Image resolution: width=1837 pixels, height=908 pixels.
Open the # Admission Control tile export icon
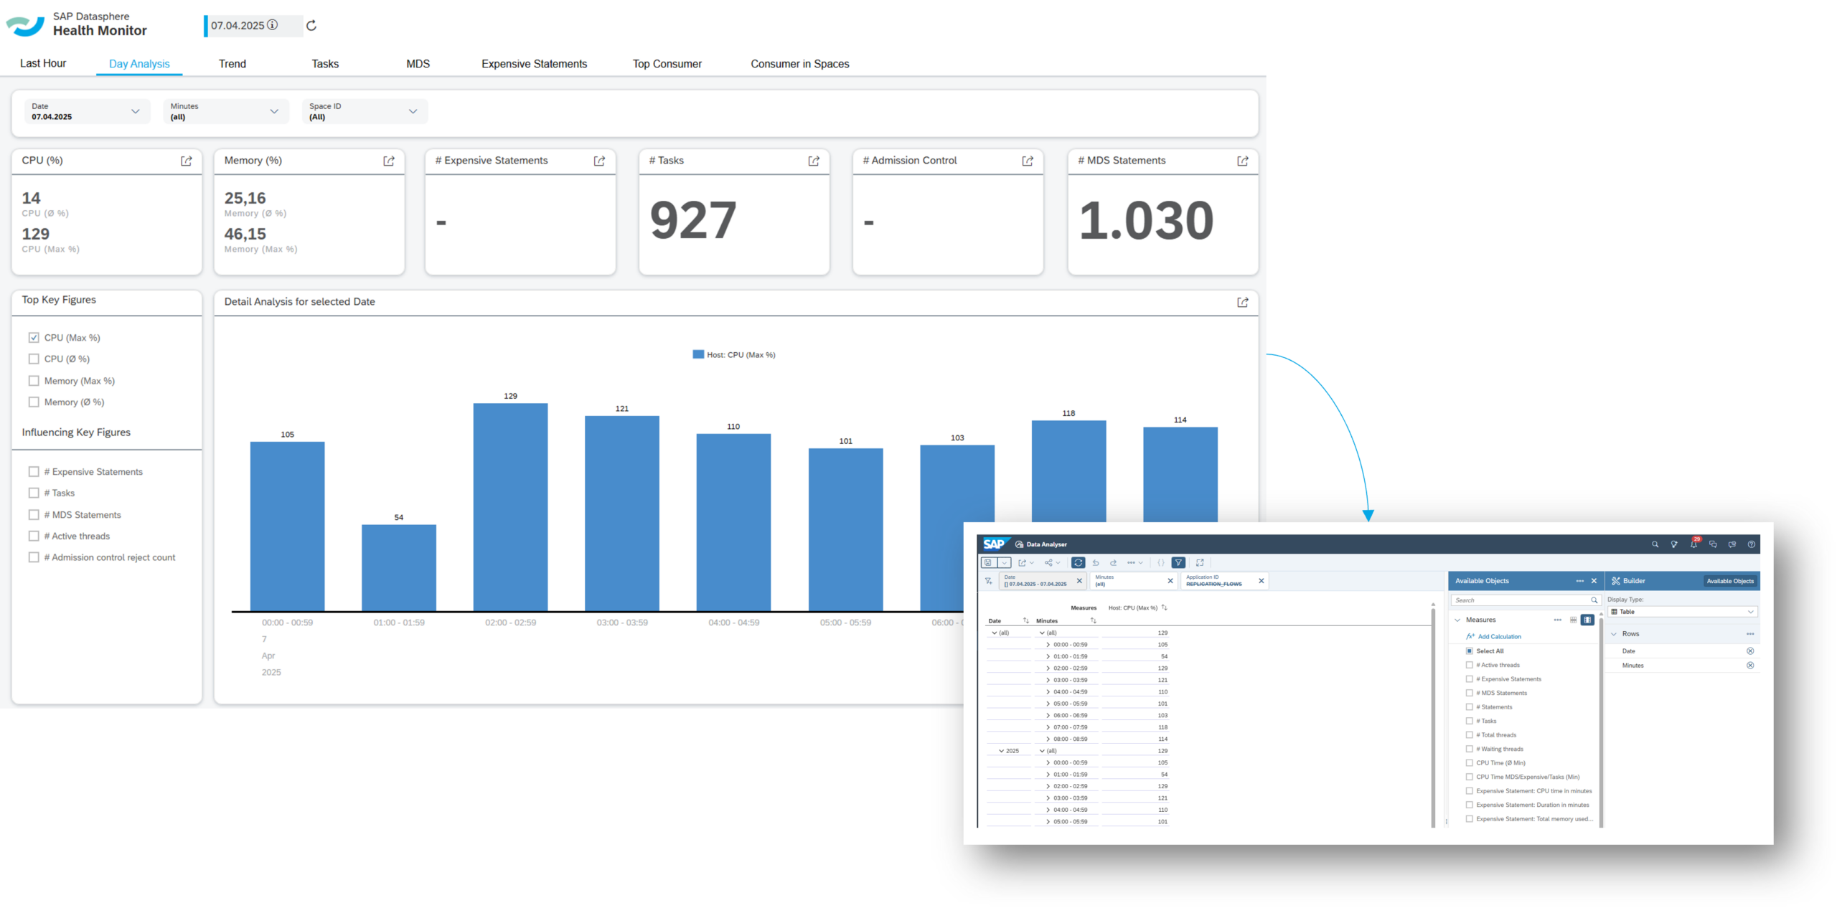point(1028,161)
